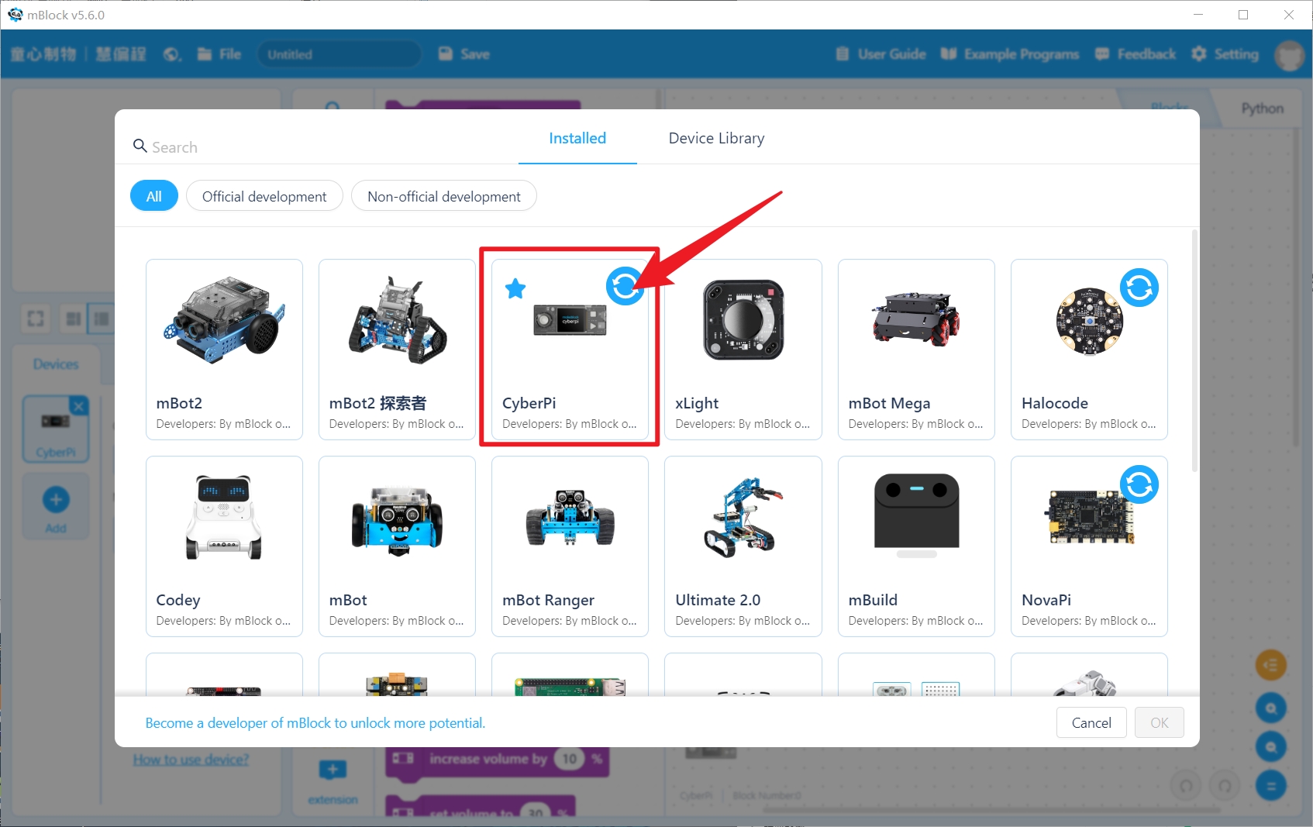Image resolution: width=1313 pixels, height=827 pixels.
Task: Update the Halocode device extension
Action: pos(1139,287)
